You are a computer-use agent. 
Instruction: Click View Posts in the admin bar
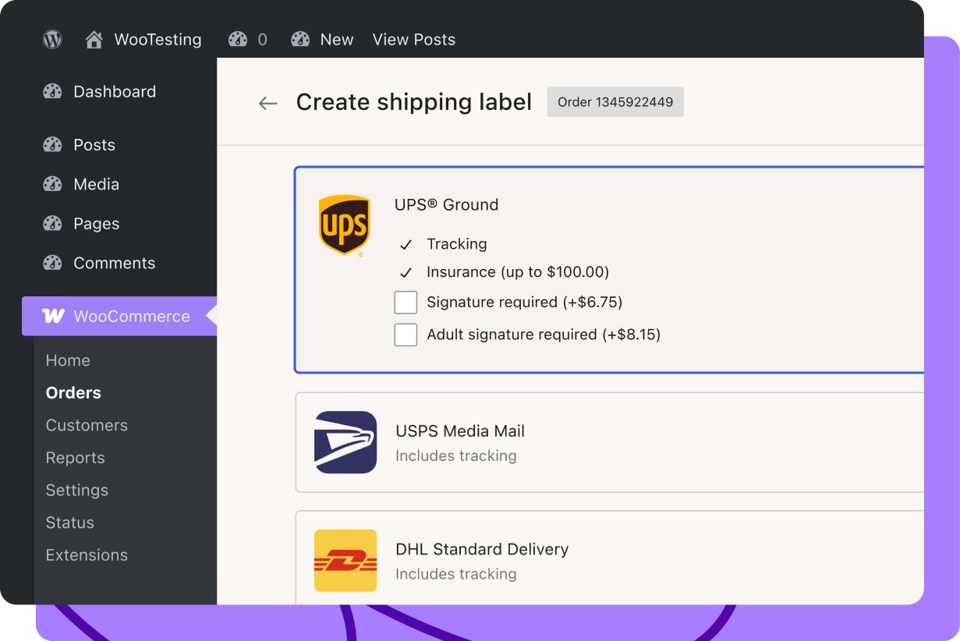(413, 39)
